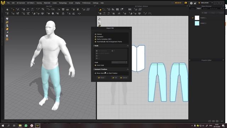Click the yellow cloud sync icon
The image size is (227, 128).
[186, 3]
